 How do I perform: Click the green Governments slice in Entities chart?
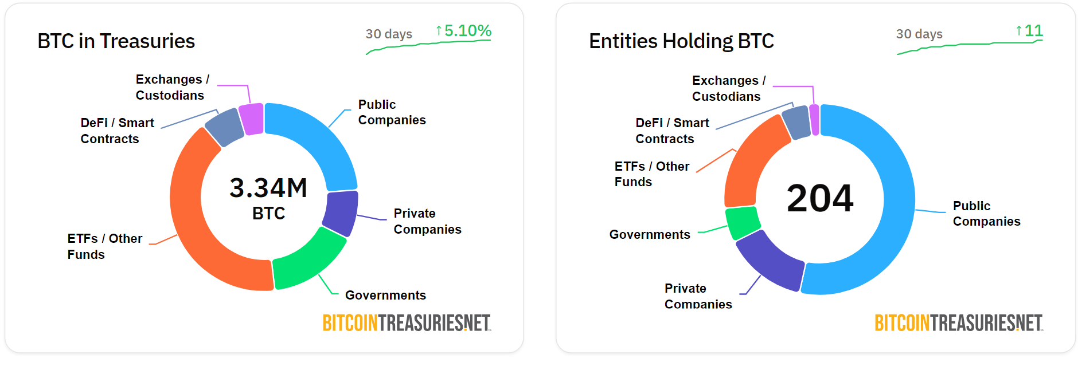point(743,222)
